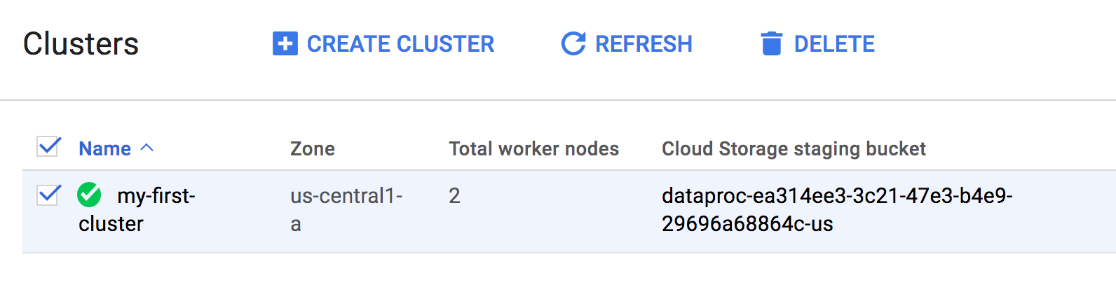Click the green running status icon
Viewport: 1116px width, 294px height.
pos(89,195)
